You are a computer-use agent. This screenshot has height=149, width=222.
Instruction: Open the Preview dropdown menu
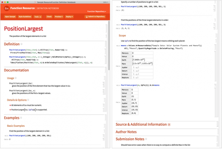click(x=59, y=17)
